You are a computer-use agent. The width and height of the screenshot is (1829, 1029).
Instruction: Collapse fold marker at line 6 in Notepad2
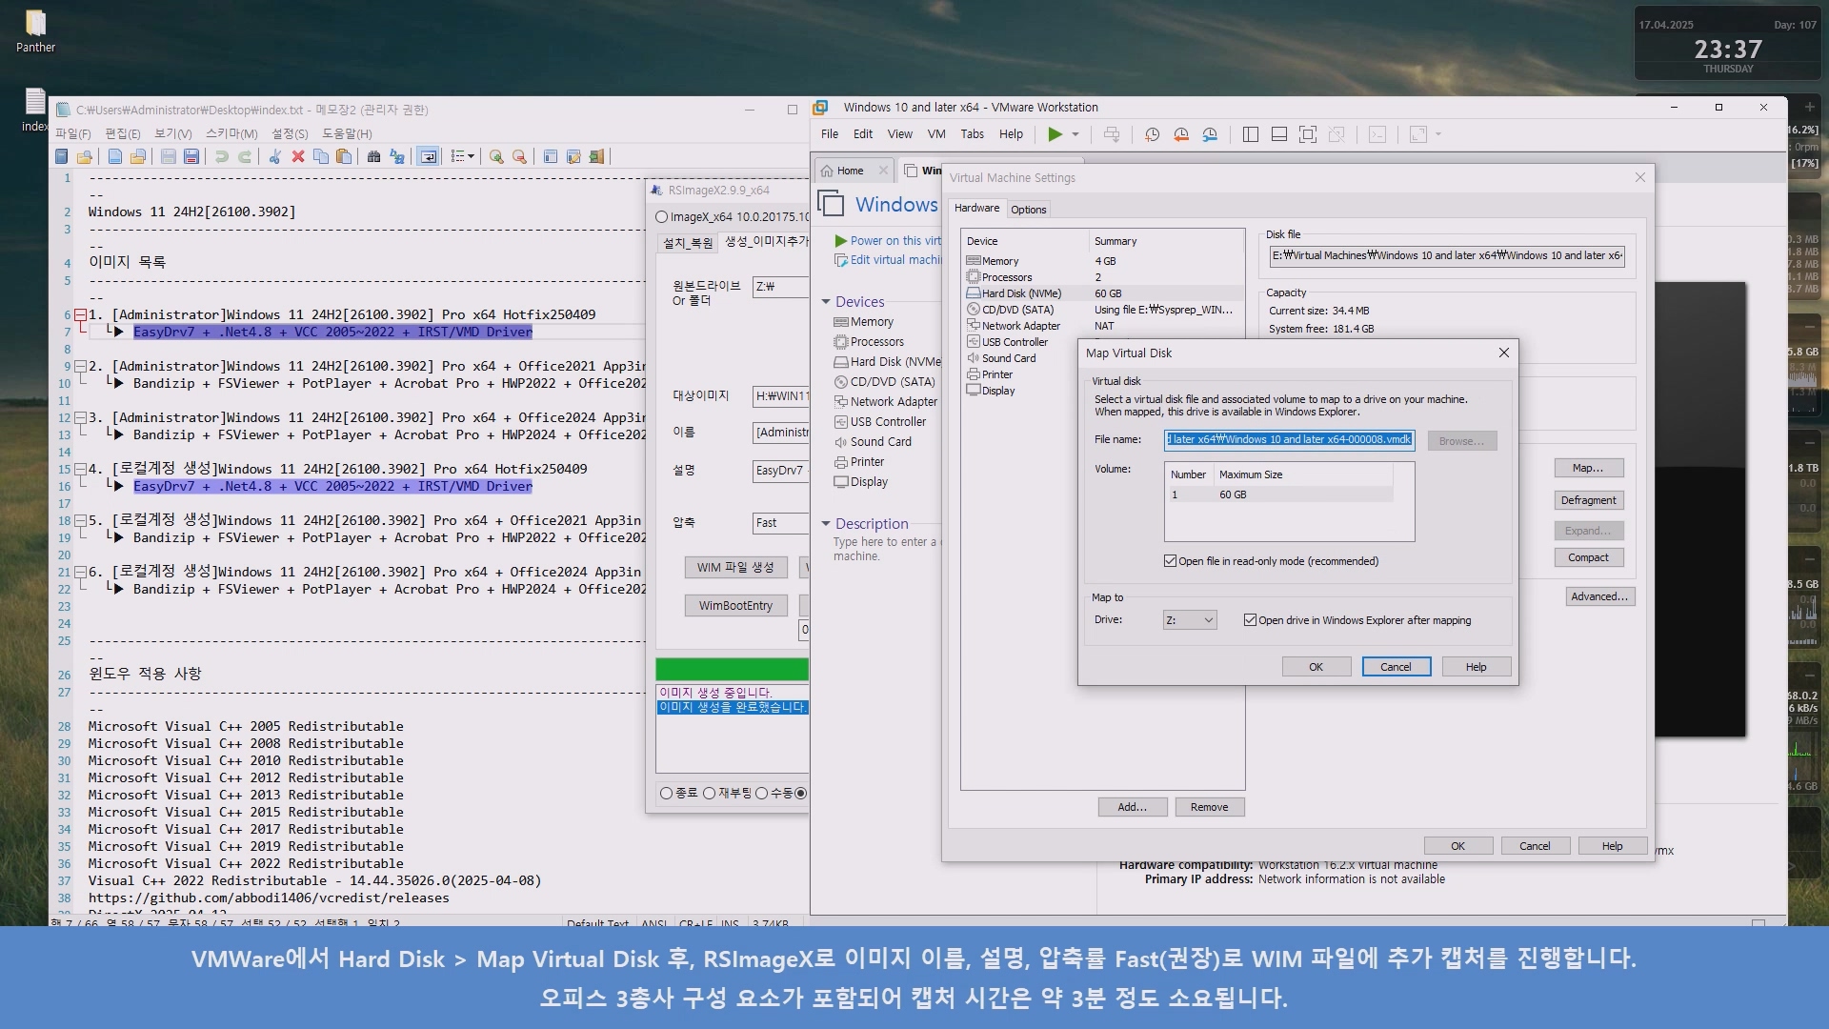[81, 314]
